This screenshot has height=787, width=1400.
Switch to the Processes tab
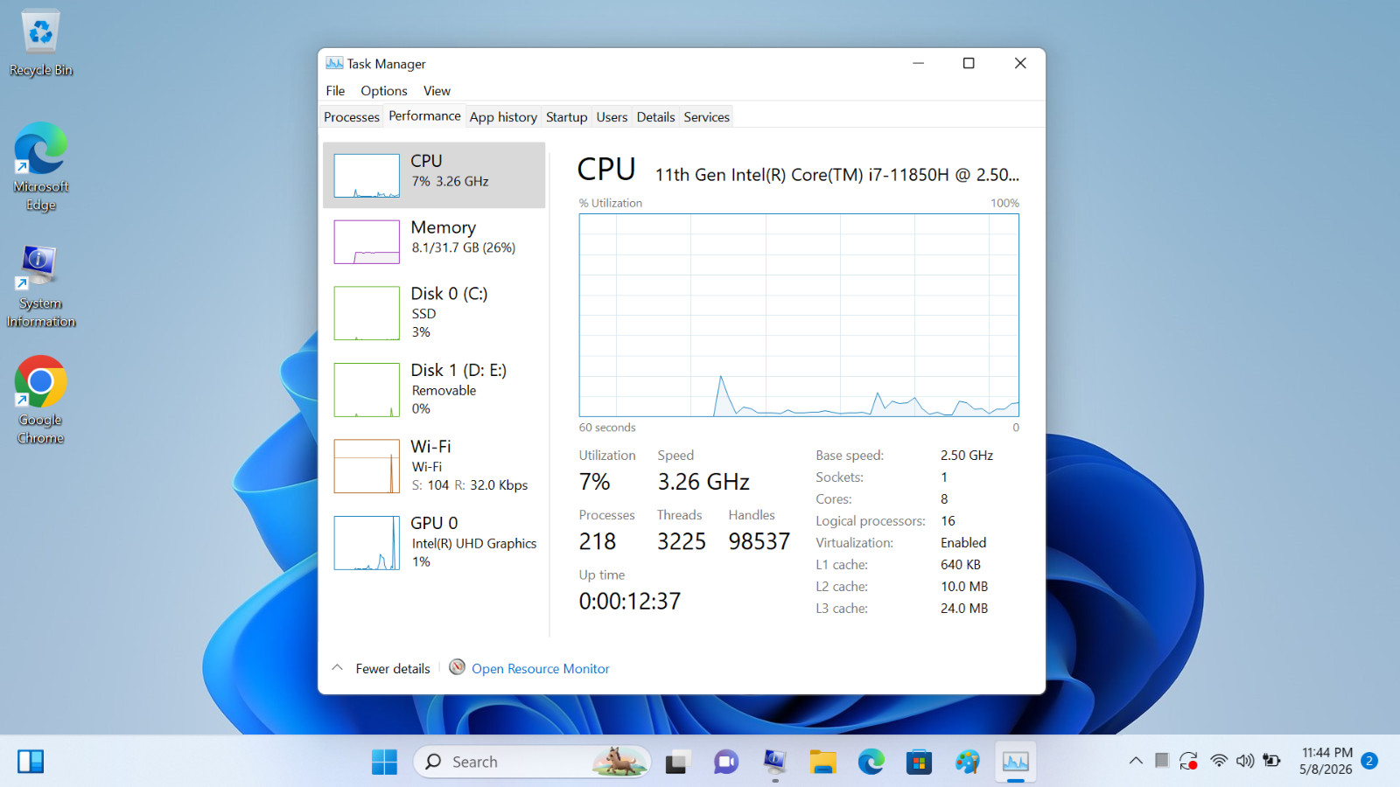click(x=352, y=117)
